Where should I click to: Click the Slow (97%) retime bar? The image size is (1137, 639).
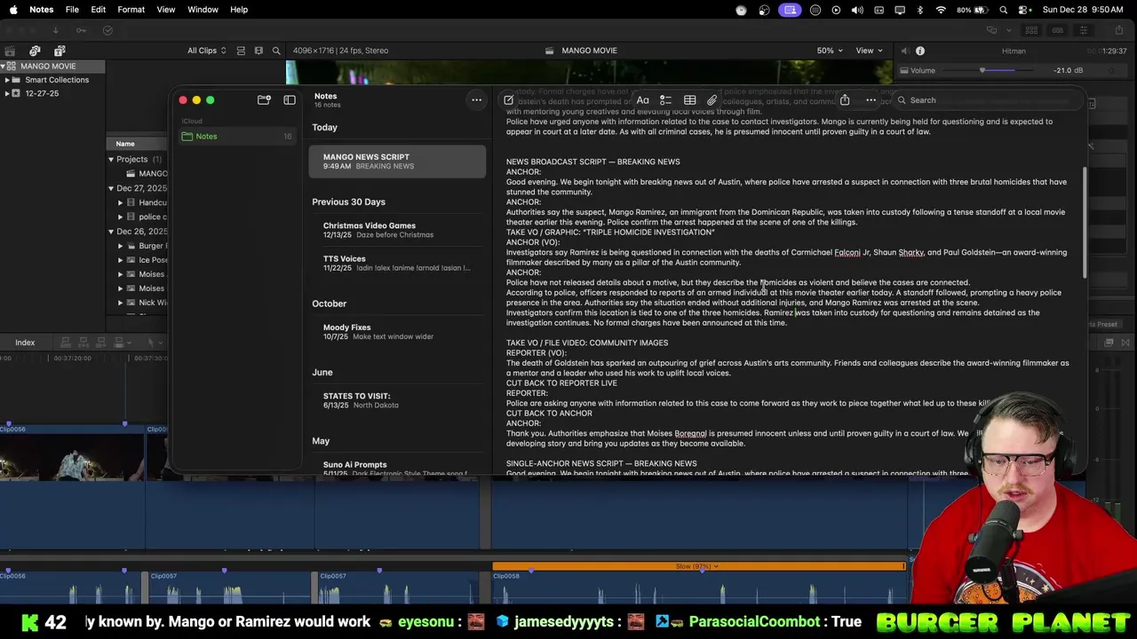(698, 566)
